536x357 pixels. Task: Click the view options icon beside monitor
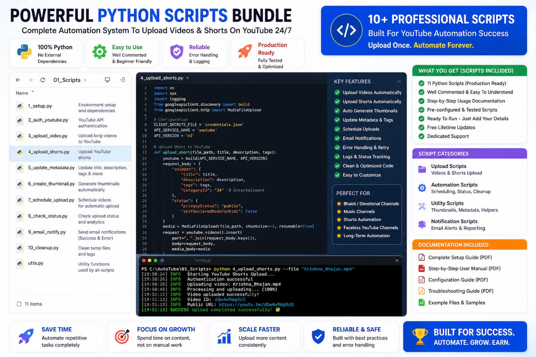(123, 80)
